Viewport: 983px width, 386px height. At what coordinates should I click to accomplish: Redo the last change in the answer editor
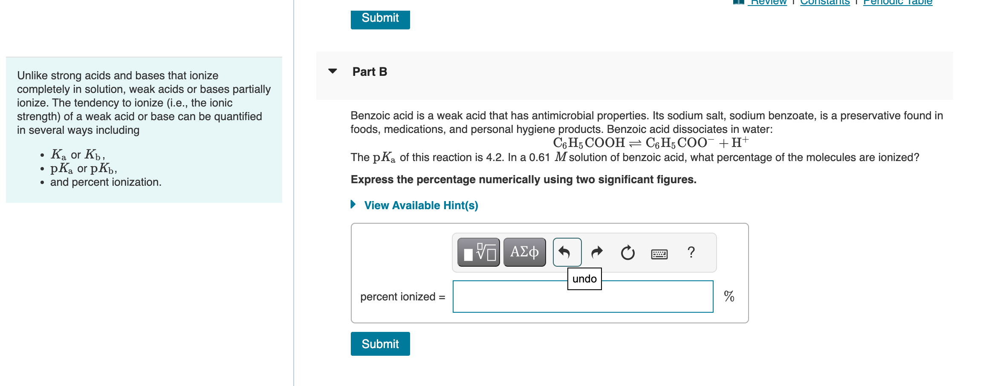(x=597, y=252)
